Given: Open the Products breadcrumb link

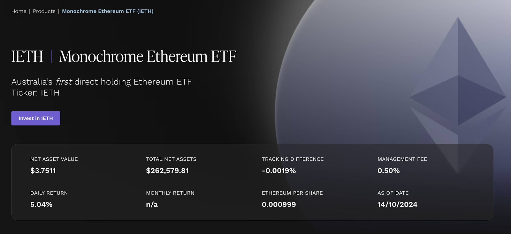Looking at the screenshot, I should pos(44,11).
